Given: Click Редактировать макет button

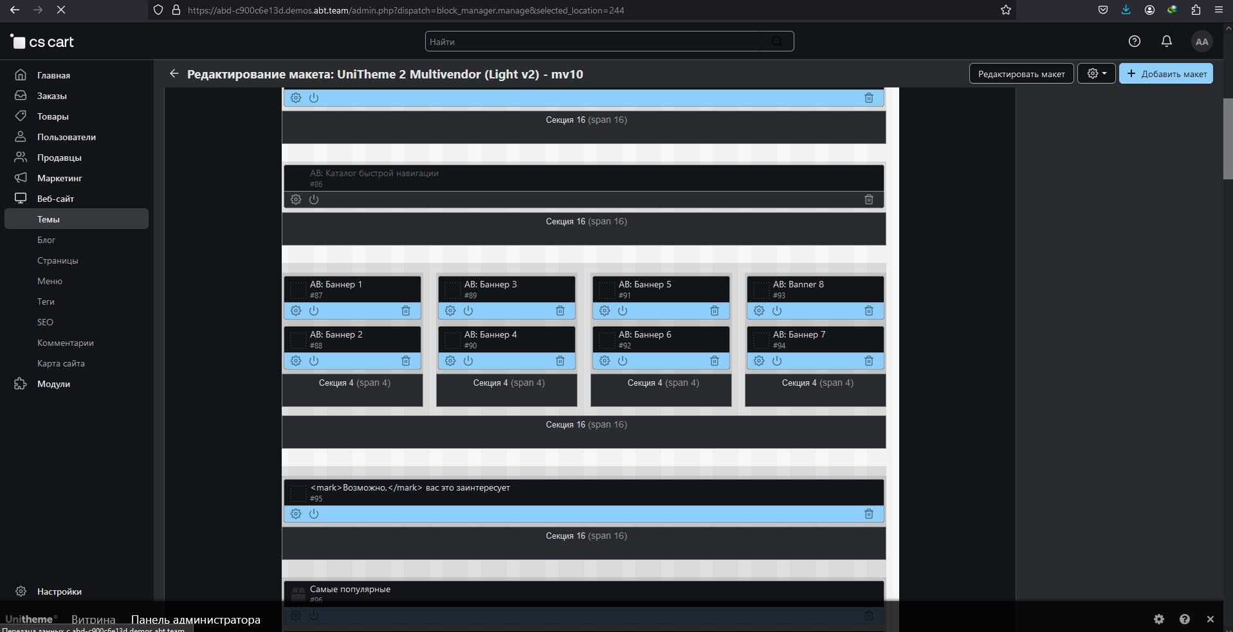Looking at the screenshot, I should (1021, 73).
